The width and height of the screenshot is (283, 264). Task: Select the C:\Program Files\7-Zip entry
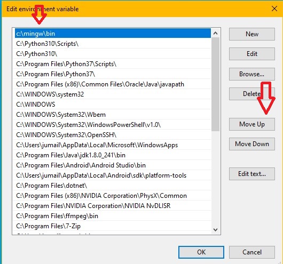coord(113,226)
